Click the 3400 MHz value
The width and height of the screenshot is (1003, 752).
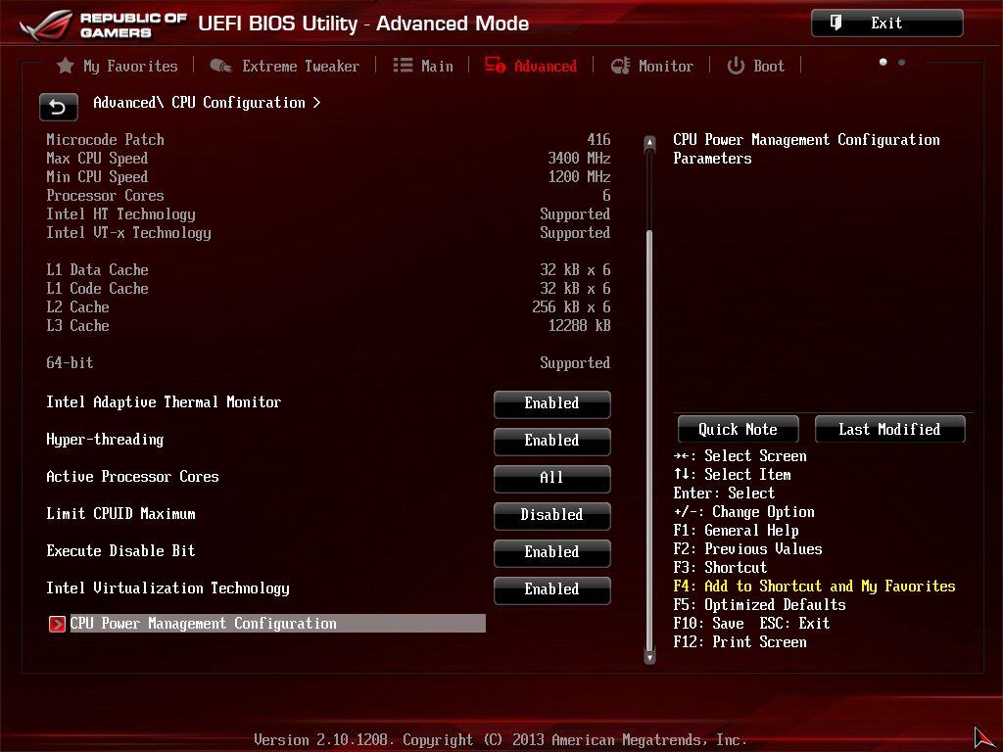click(579, 158)
